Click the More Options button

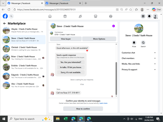pyautogui.click(x=99, y=39)
